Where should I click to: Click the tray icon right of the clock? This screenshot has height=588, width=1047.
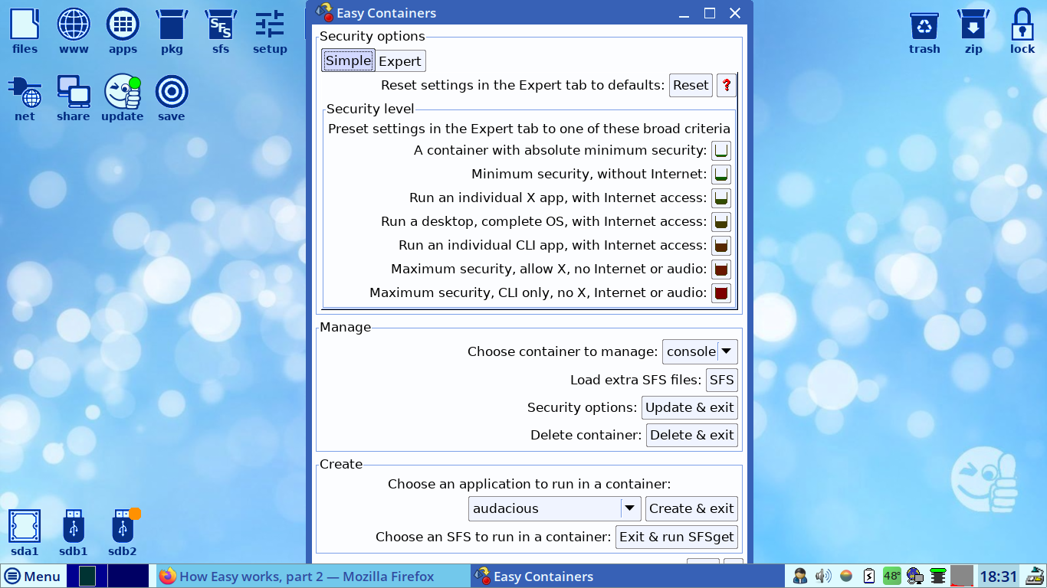(1035, 576)
